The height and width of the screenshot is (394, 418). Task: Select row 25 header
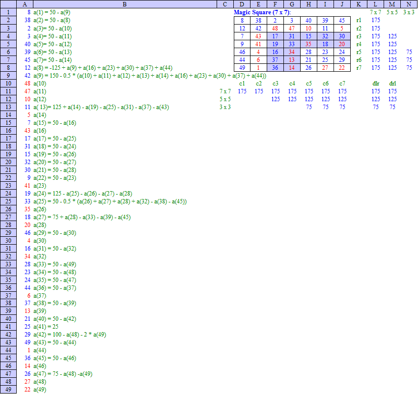8,201
